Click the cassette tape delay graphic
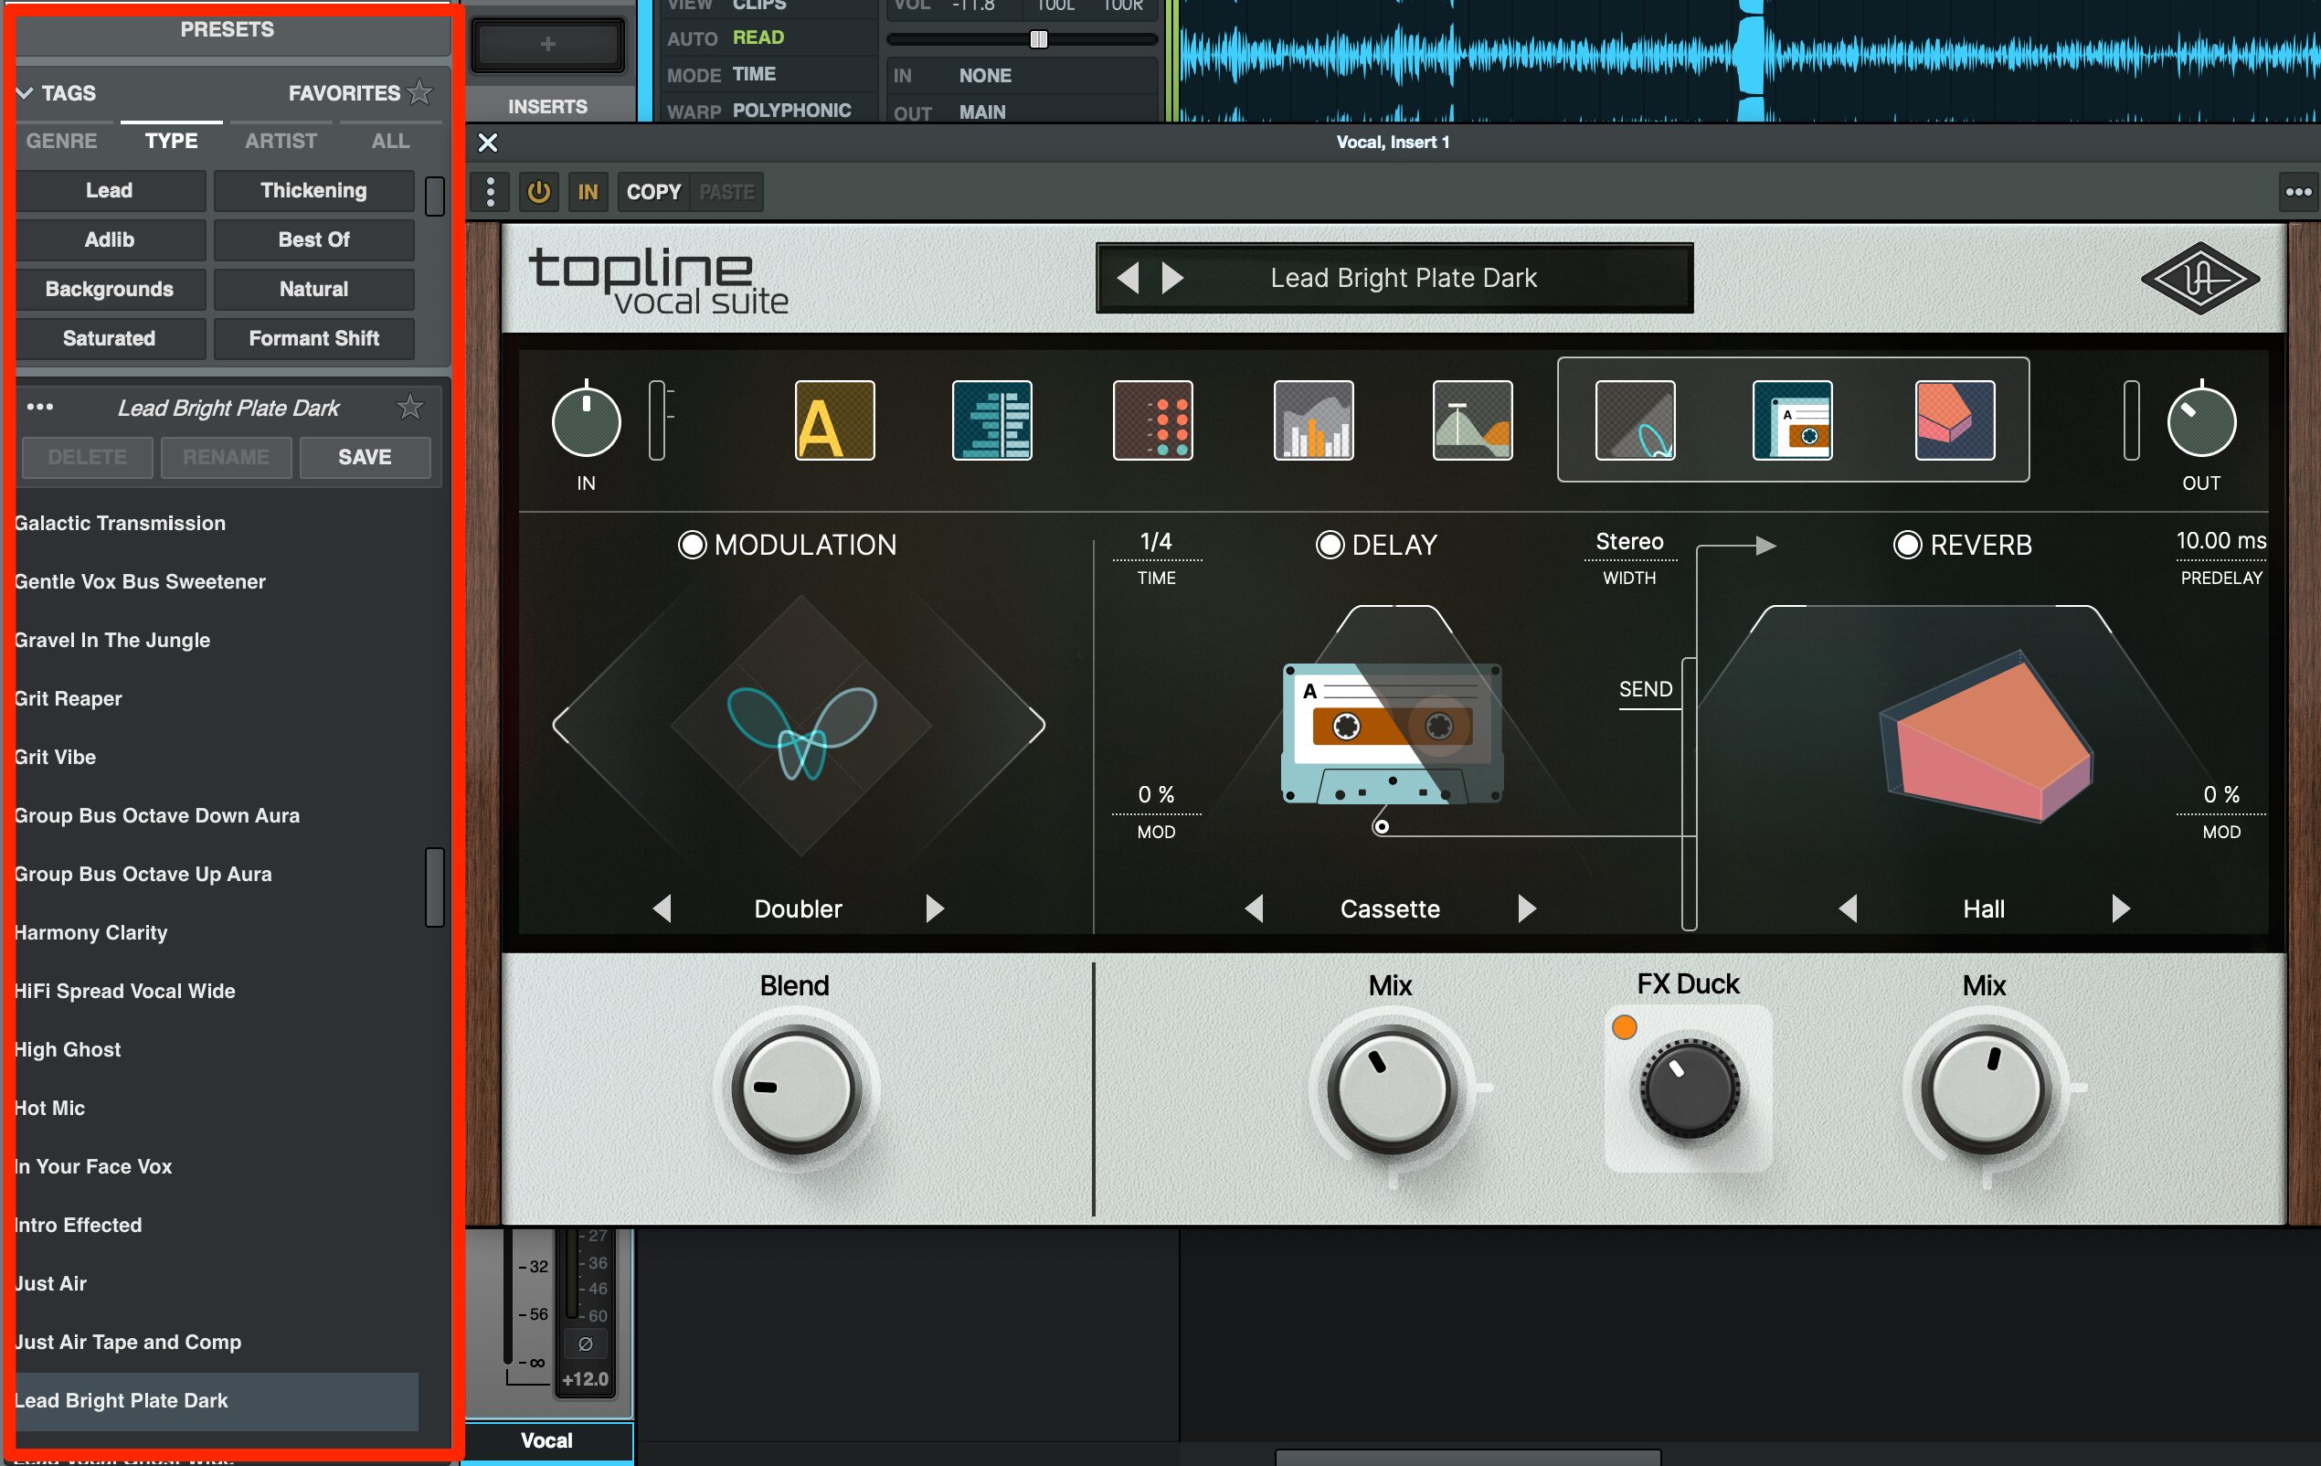Image resolution: width=2321 pixels, height=1466 pixels. [x=1391, y=734]
